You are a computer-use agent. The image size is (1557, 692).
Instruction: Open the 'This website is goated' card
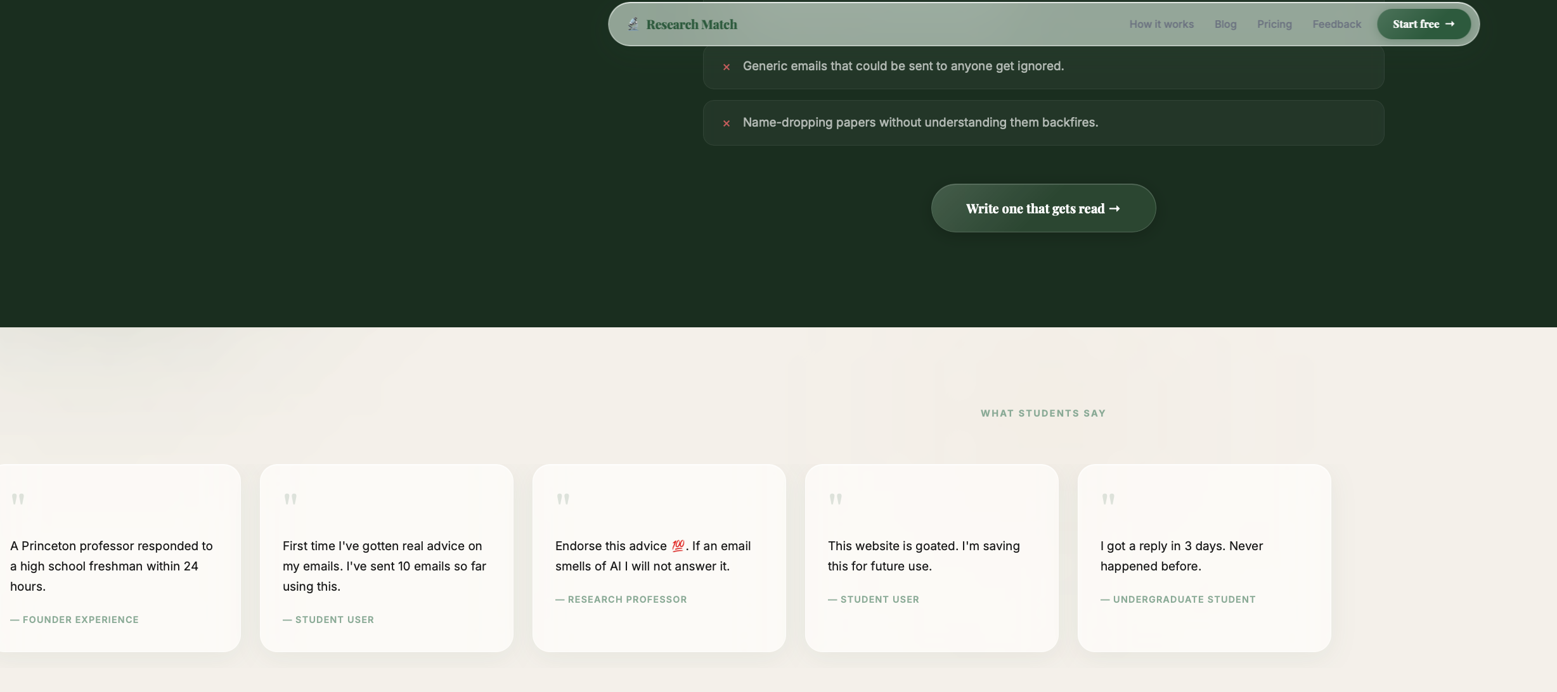[932, 558]
